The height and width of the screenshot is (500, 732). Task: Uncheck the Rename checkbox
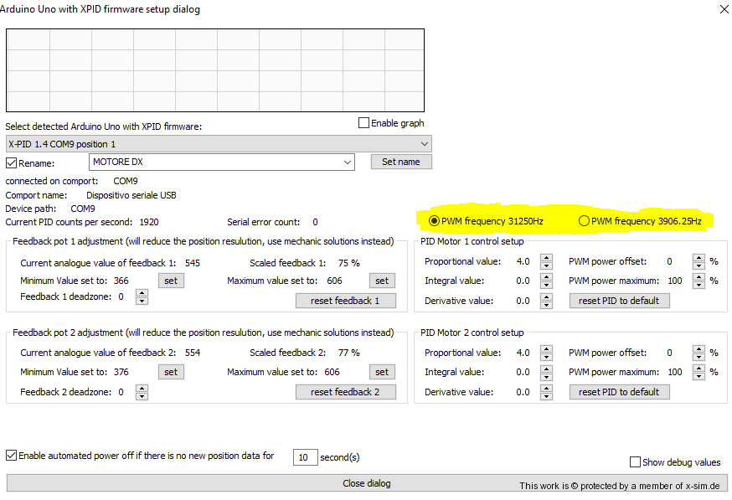(12, 163)
